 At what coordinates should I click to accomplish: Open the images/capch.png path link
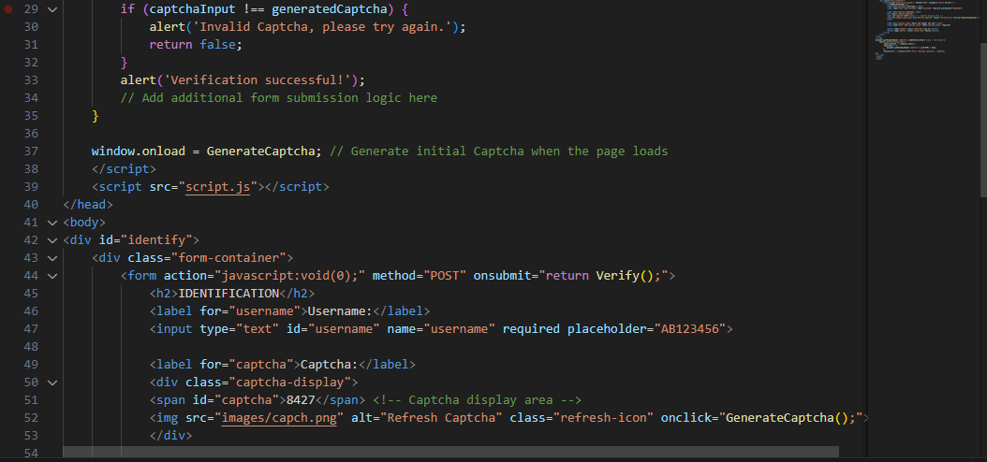point(279,417)
